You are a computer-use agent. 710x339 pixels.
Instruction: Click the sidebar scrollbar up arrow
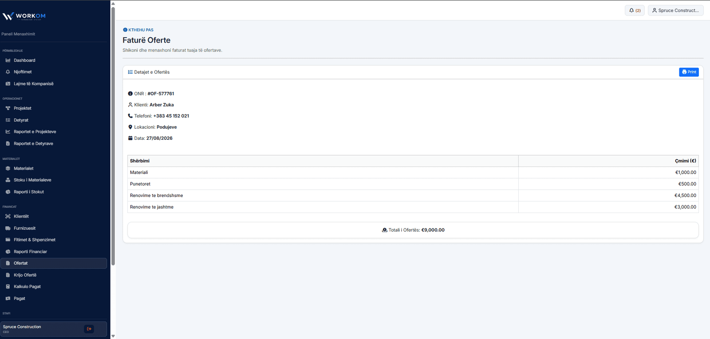click(113, 3)
